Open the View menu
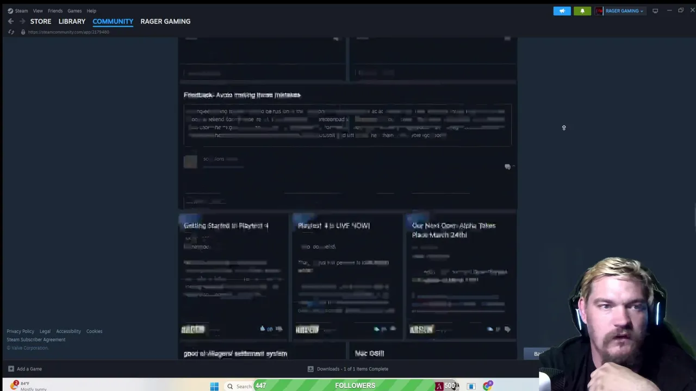The width and height of the screenshot is (696, 391). click(38, 11)
